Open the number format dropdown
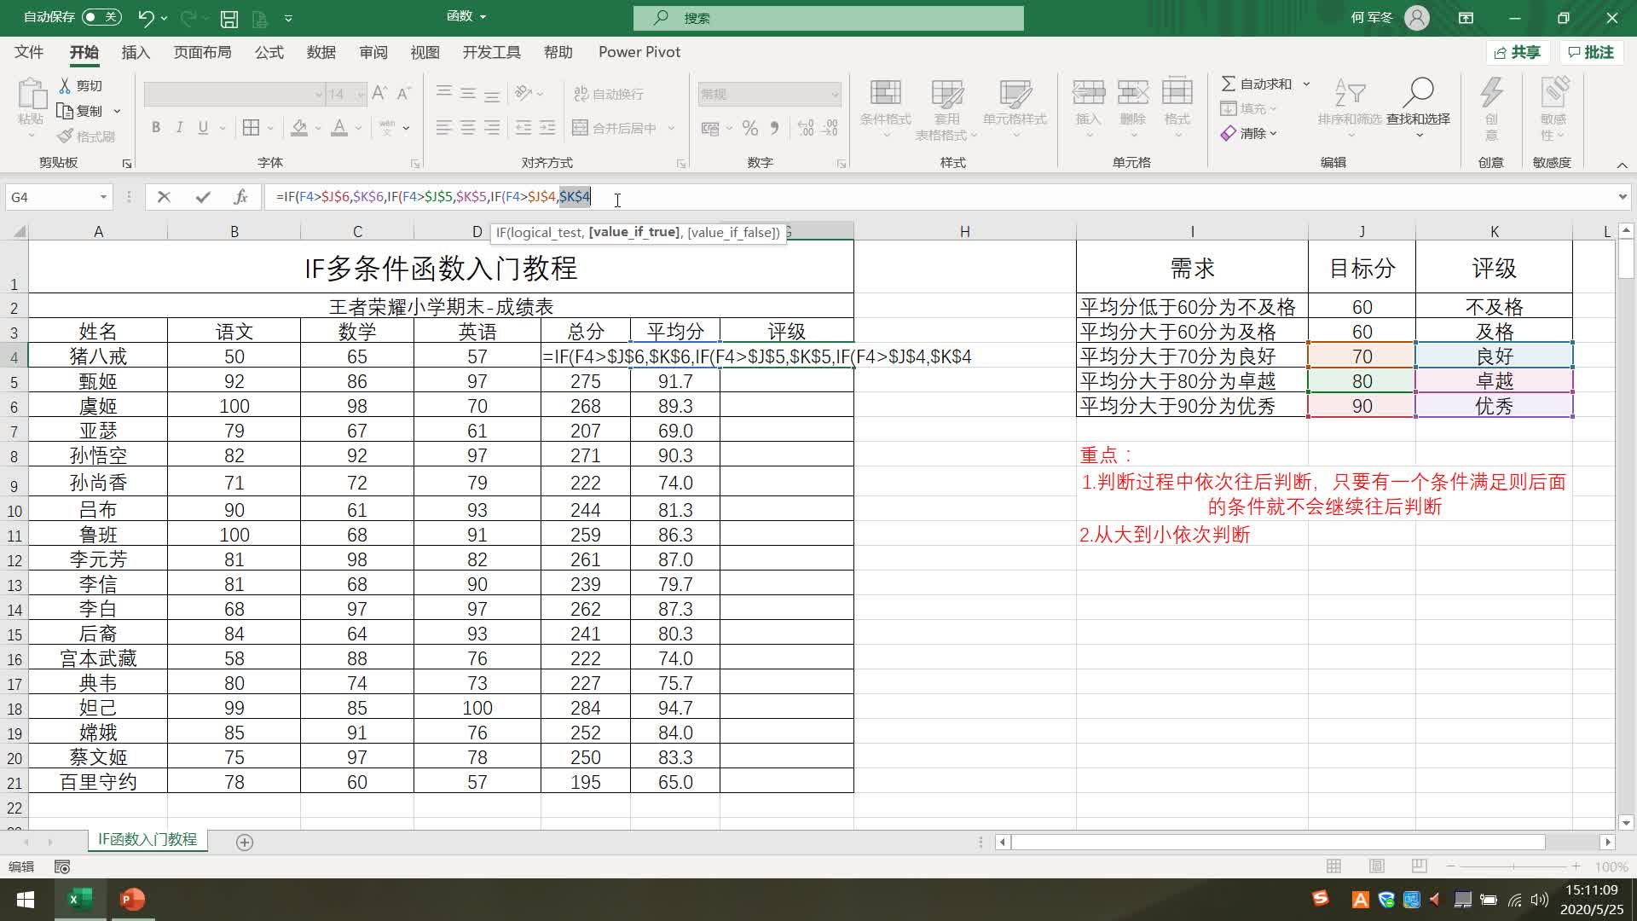This screenshot has width=1637, height=921. pyautogui.click(x=835, y=94)
